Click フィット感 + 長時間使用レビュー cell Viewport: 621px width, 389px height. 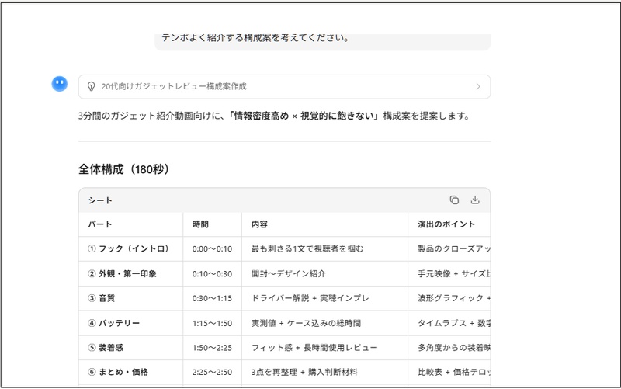coord(324,348)
